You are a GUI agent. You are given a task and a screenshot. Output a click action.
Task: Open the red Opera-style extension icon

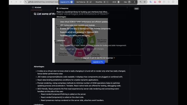click(x=160, y=2)
